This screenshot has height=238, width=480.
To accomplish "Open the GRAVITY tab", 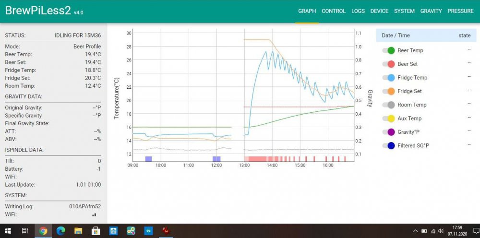I will (431, 11).
